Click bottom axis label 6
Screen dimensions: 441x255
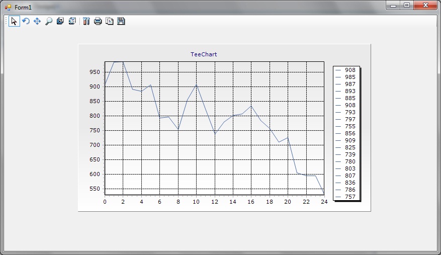[x=159, y=202]
